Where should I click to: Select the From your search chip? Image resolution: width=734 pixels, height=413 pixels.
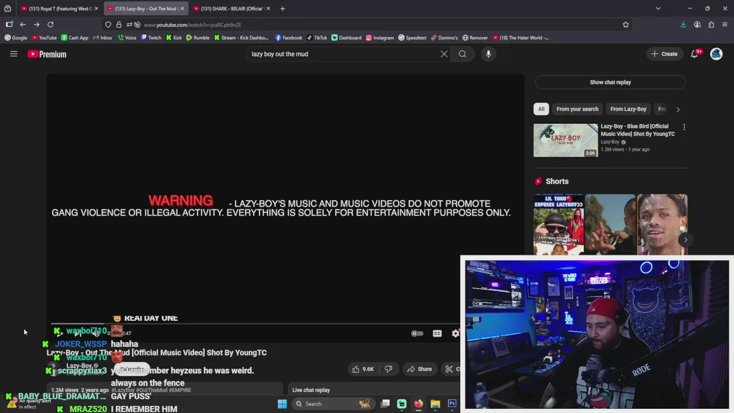click(577, 109)
